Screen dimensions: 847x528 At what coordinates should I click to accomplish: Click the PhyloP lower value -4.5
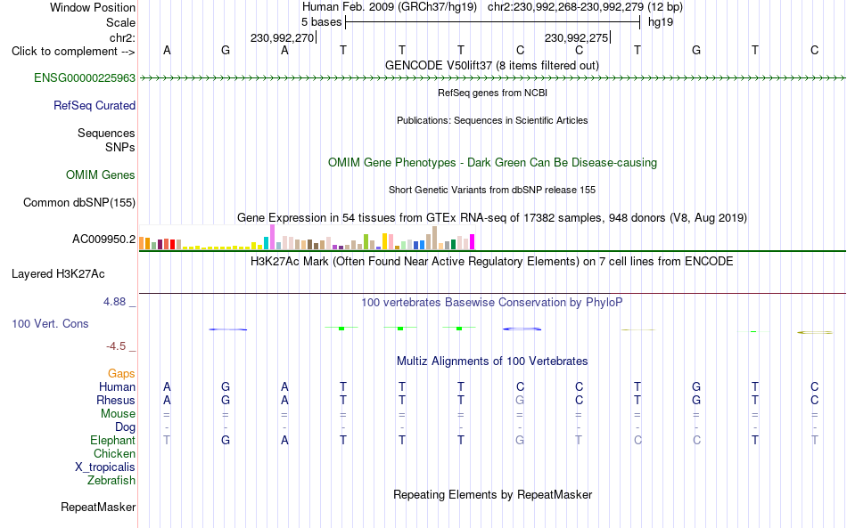pyautogui.click(x=116, y=346)
